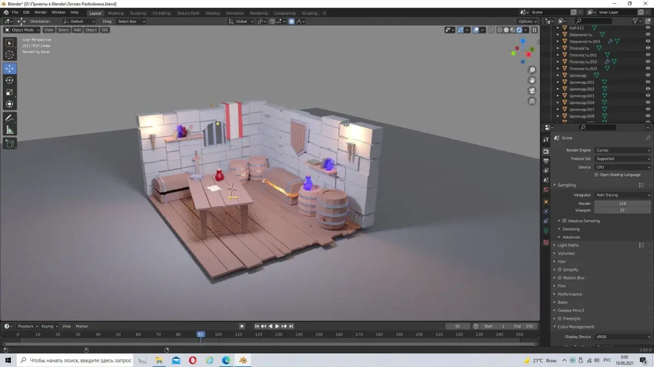This screenshot has height=367, width=654.
Task: Play the animation in timeline
Action: click(277, 326)
